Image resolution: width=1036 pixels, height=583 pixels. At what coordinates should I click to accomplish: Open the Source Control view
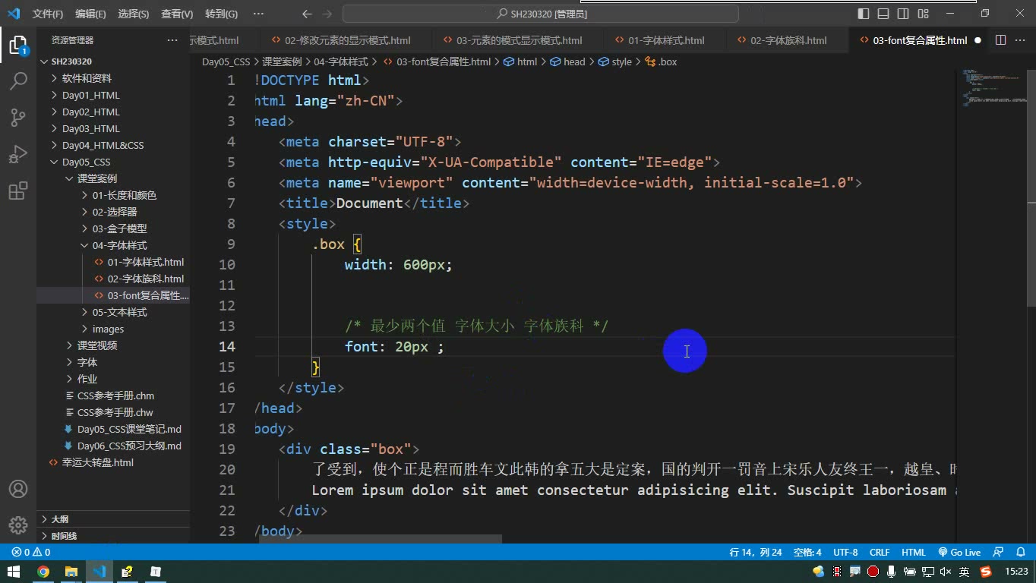pyautogui.click(x=17, y=118)
